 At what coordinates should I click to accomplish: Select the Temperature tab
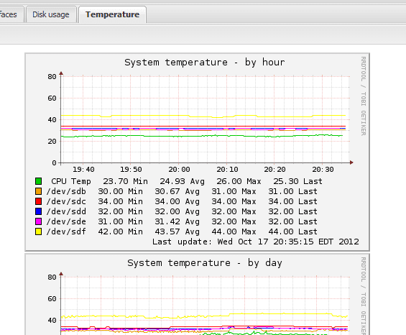tap(112, 14)
